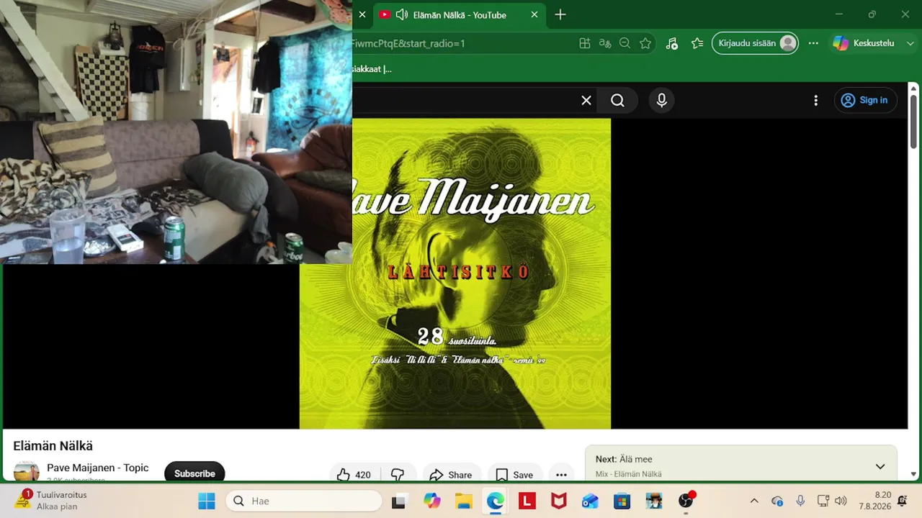The height and width of the screenshot is (518, 922).
Task: Open Outlook mail from the taskbar
Action: (590, 501)
